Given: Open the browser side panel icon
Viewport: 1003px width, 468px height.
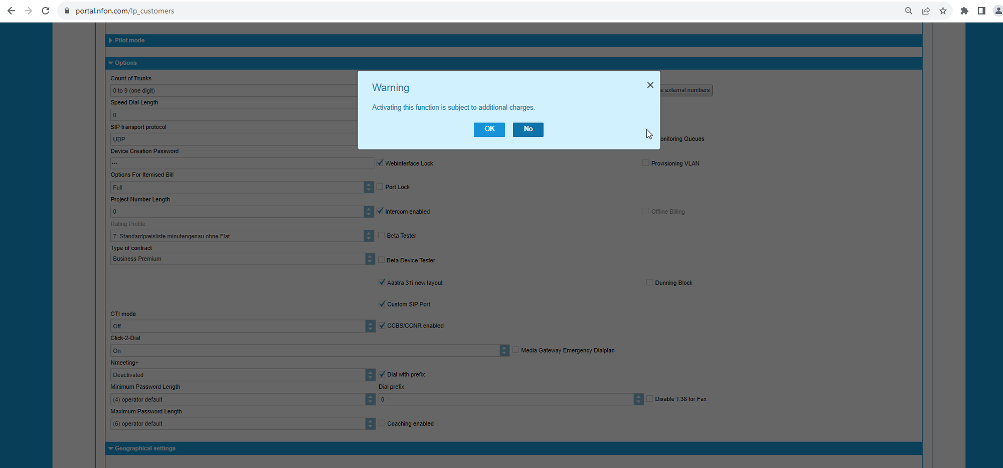Looking at the screenshot, I should point(981,11).
